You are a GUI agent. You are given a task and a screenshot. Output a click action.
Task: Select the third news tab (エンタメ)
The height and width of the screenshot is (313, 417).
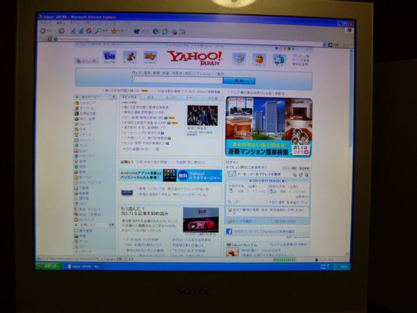coord(171,98)
